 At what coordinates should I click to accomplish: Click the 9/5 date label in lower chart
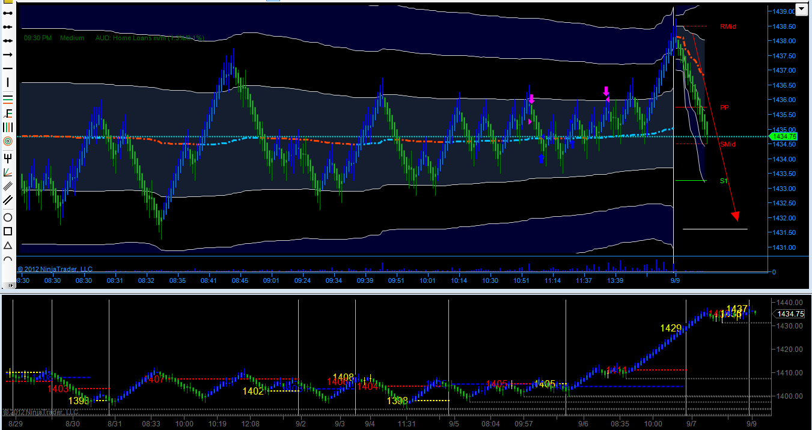454,424
